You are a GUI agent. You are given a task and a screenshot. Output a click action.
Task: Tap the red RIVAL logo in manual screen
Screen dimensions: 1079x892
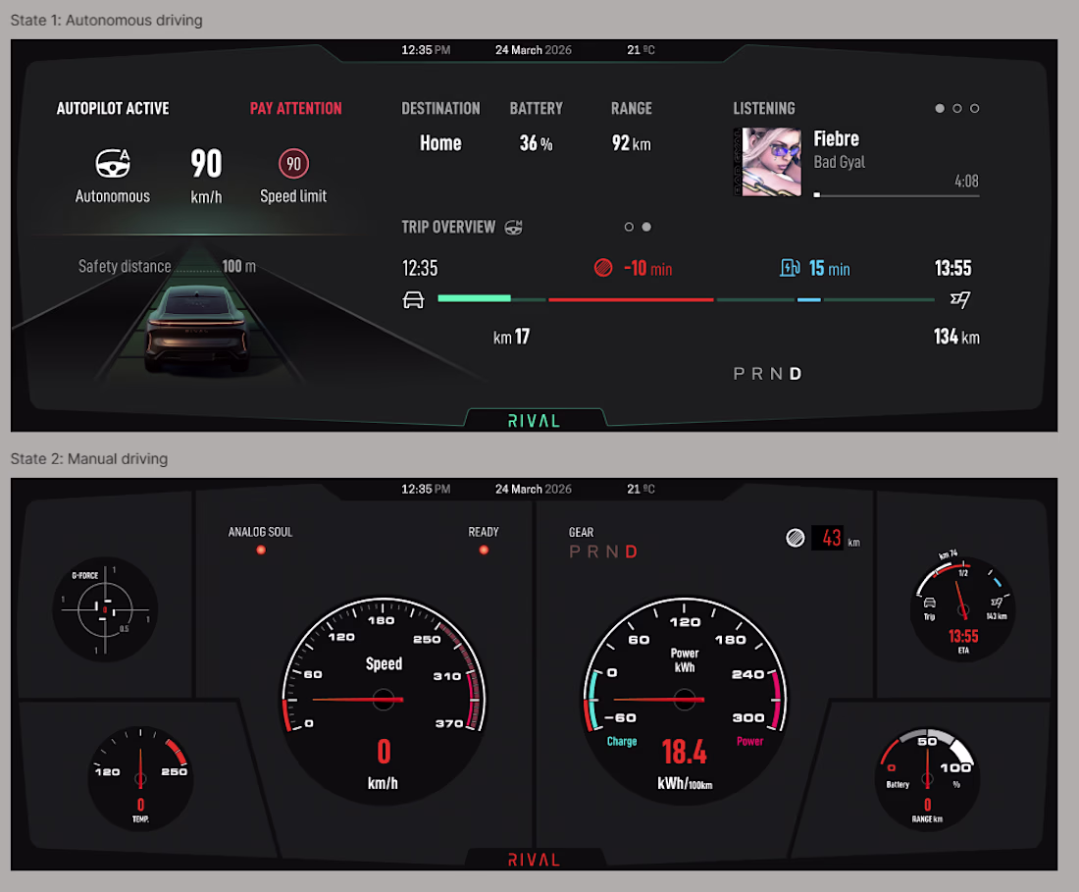pyautogui.click(x=534, y=860)
